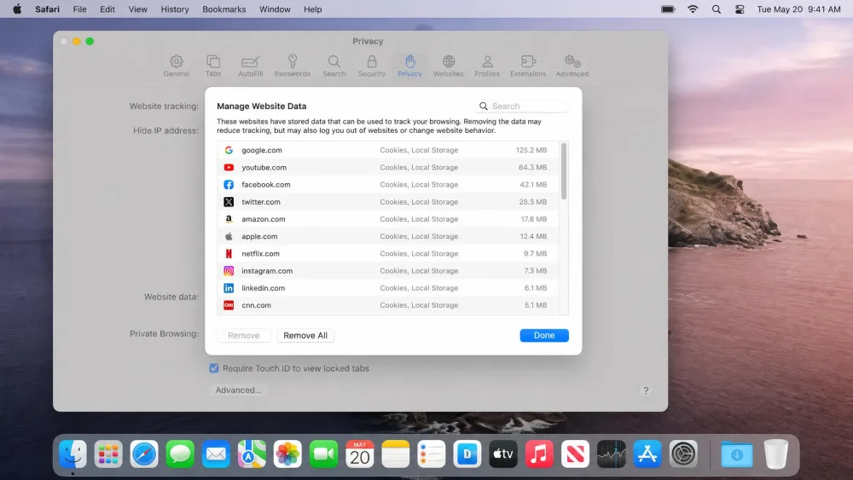Open the File menu
This screenshot has width=853, height=480.
[x=80, y=9]
